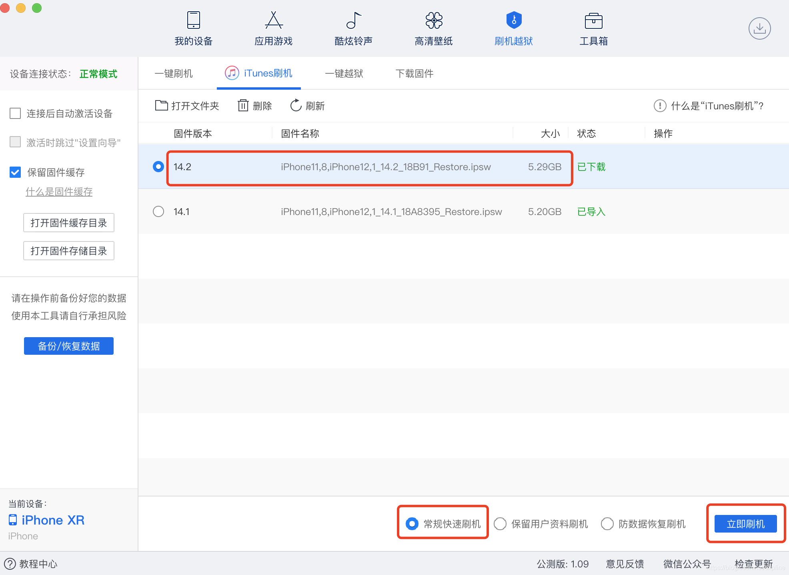Open the 工具箱 toolbox icon
The image size is (789, 575).
[593, 21]
